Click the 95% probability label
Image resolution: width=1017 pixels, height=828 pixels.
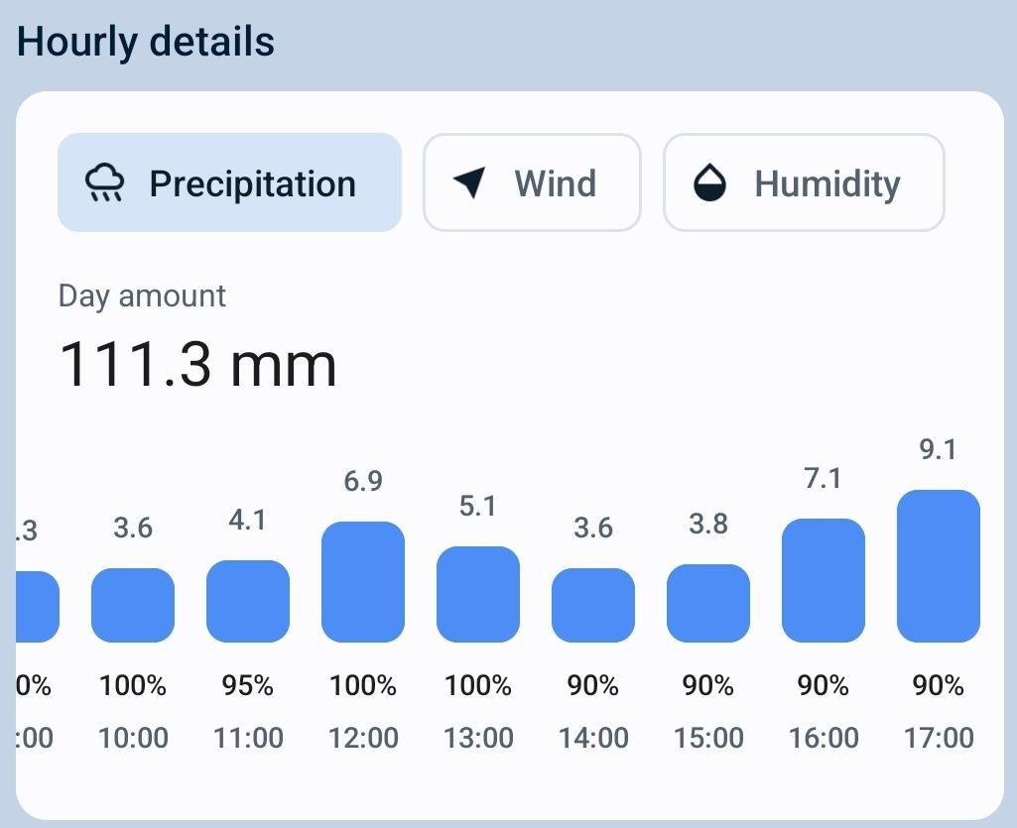[x=248, y=685]
